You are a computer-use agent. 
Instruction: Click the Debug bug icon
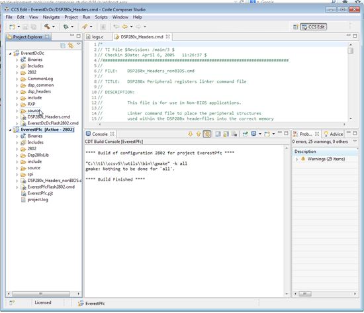(x=66, y=26)
